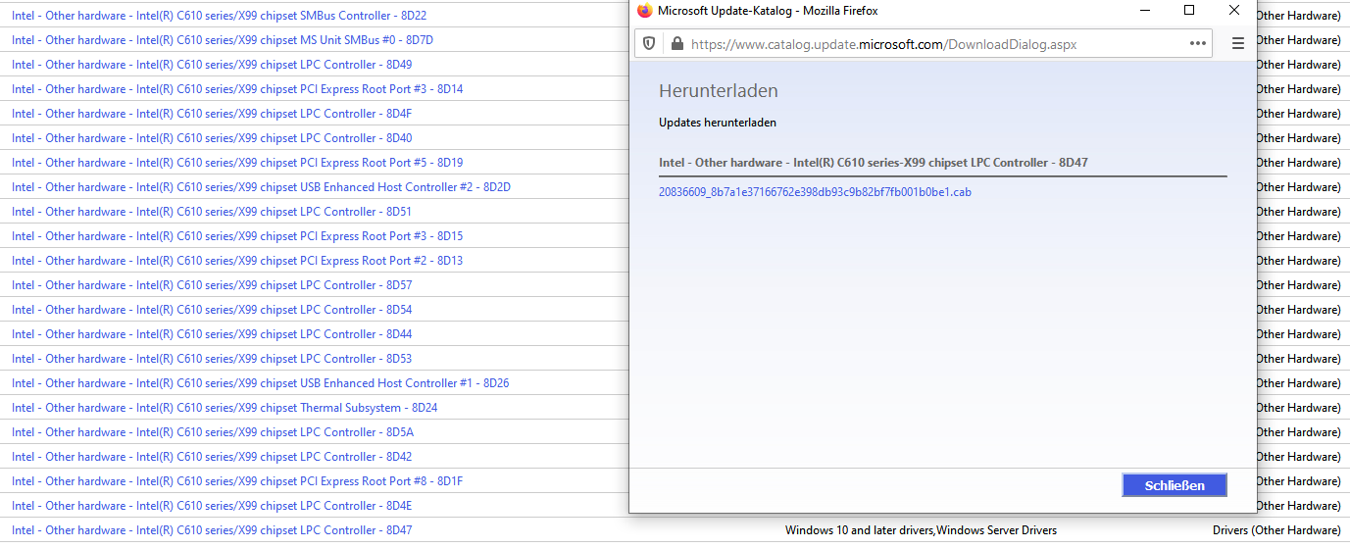
Task: Open Thermal Subsystem - 8D24 link
Action: pos(225,408)
